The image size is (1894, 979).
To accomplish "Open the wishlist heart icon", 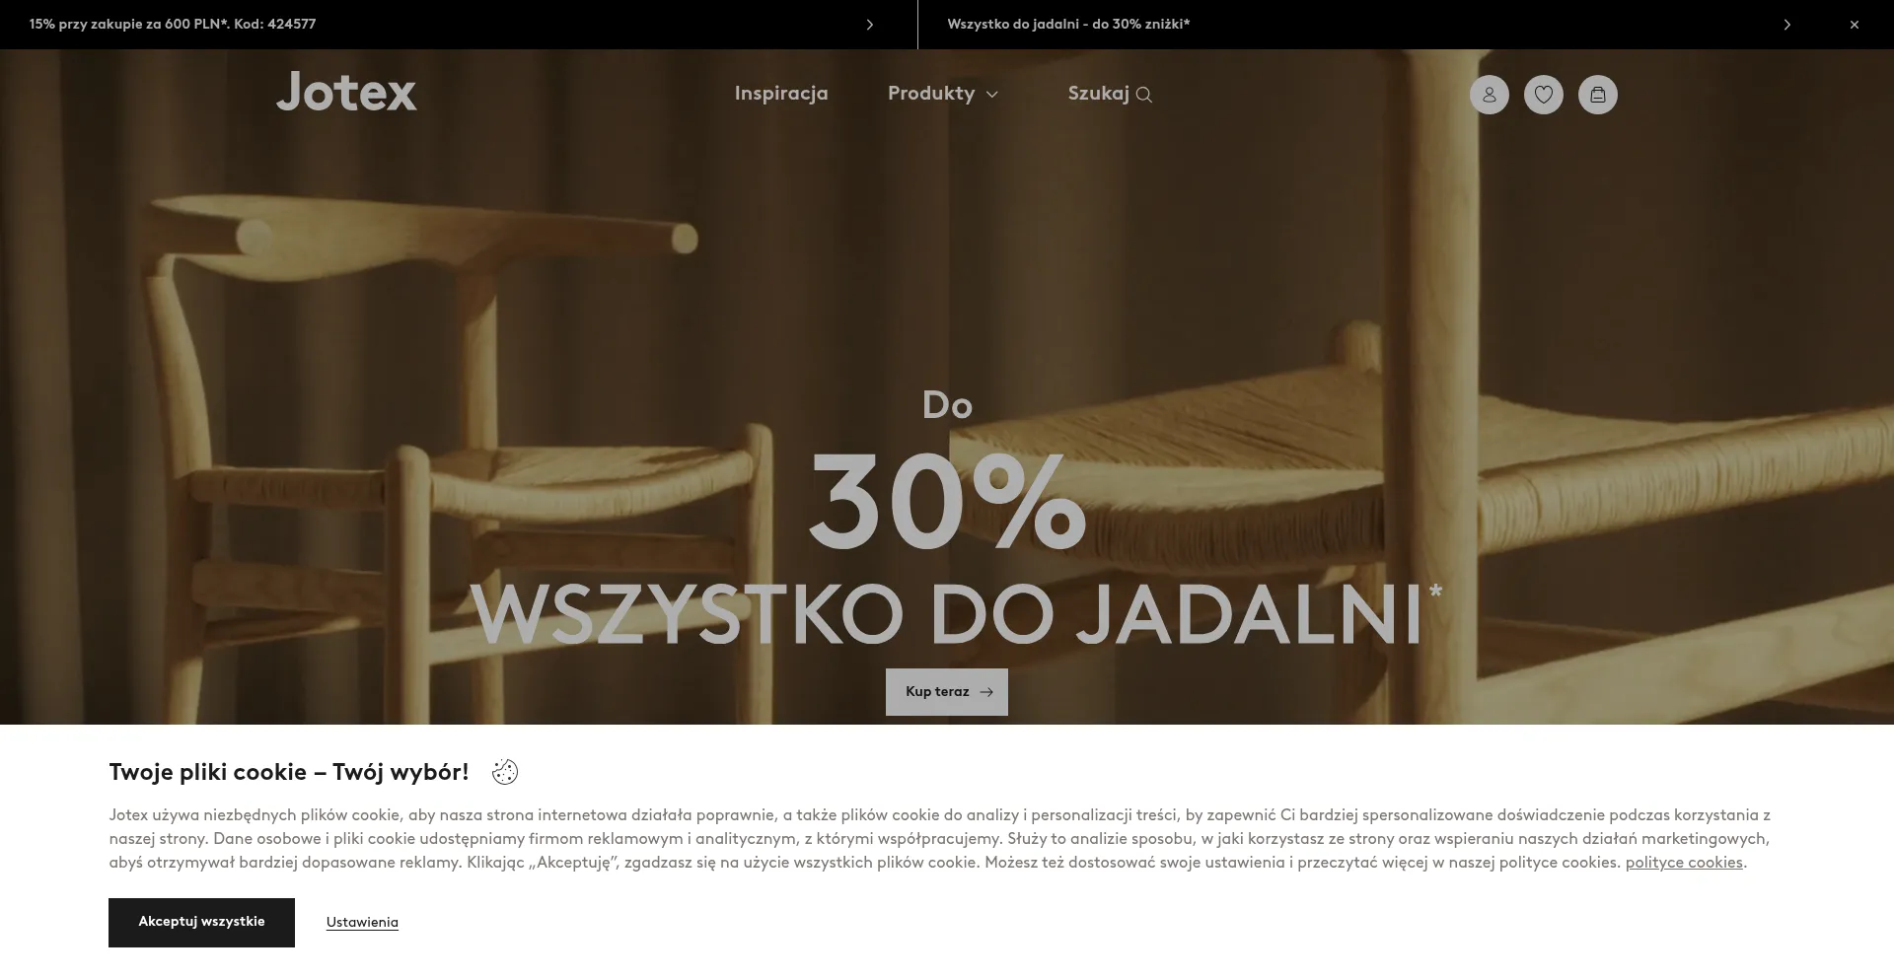I will pyautogui.click(x=1544, y=95).
